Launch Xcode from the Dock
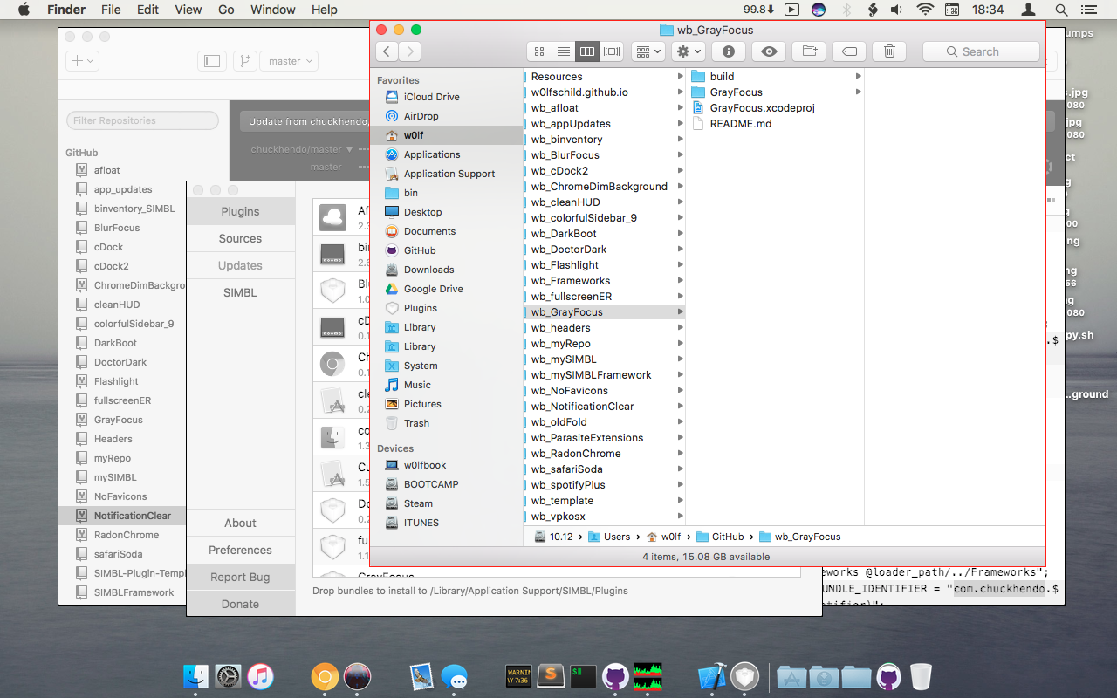 712,675
